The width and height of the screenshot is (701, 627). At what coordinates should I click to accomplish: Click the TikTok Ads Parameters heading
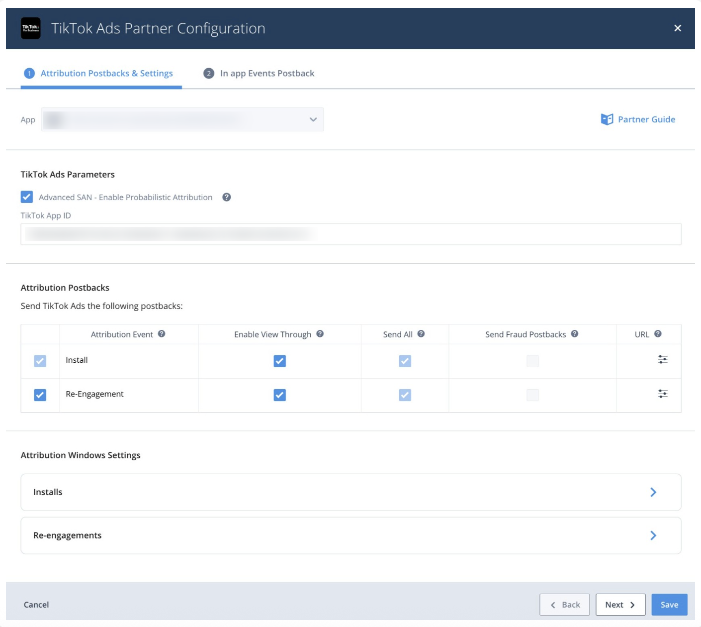click(x=68, y=175)
